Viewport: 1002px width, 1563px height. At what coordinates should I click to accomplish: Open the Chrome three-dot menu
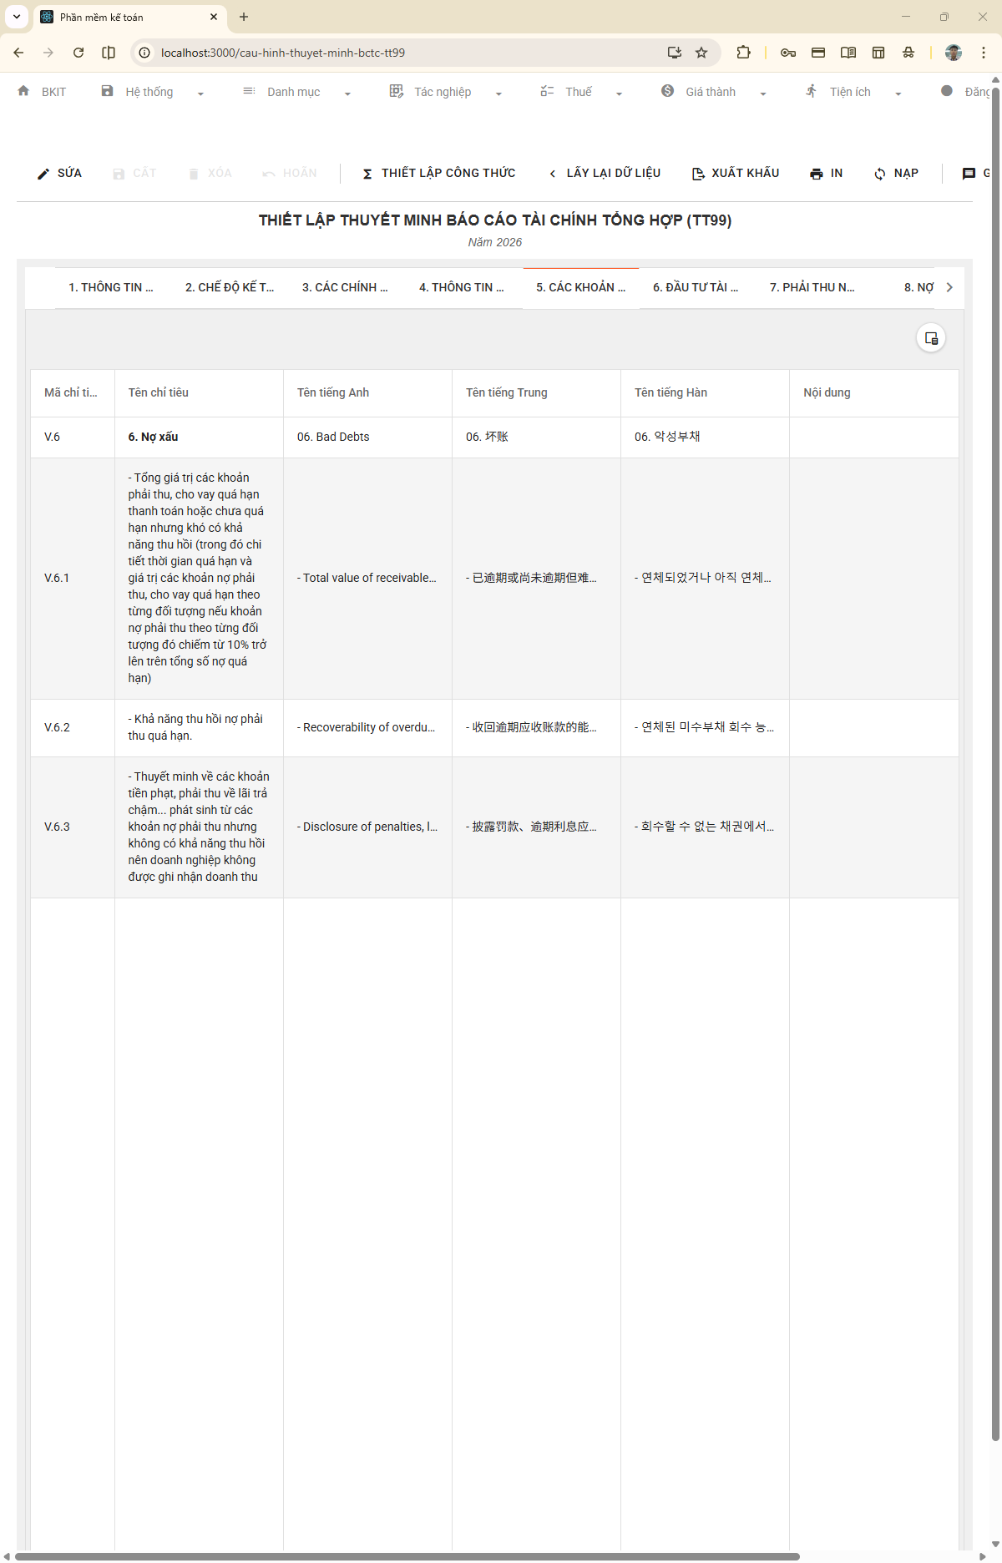984,53
